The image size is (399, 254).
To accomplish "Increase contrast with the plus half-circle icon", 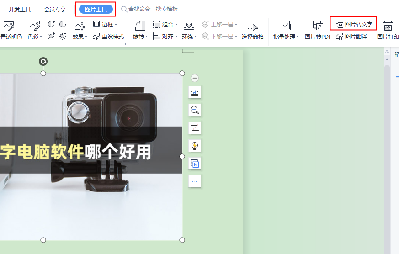I will point(51,24).
